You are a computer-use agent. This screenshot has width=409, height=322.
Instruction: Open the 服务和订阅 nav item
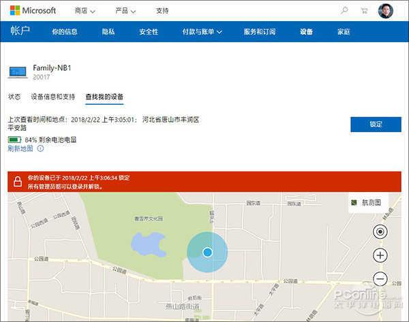260,32
